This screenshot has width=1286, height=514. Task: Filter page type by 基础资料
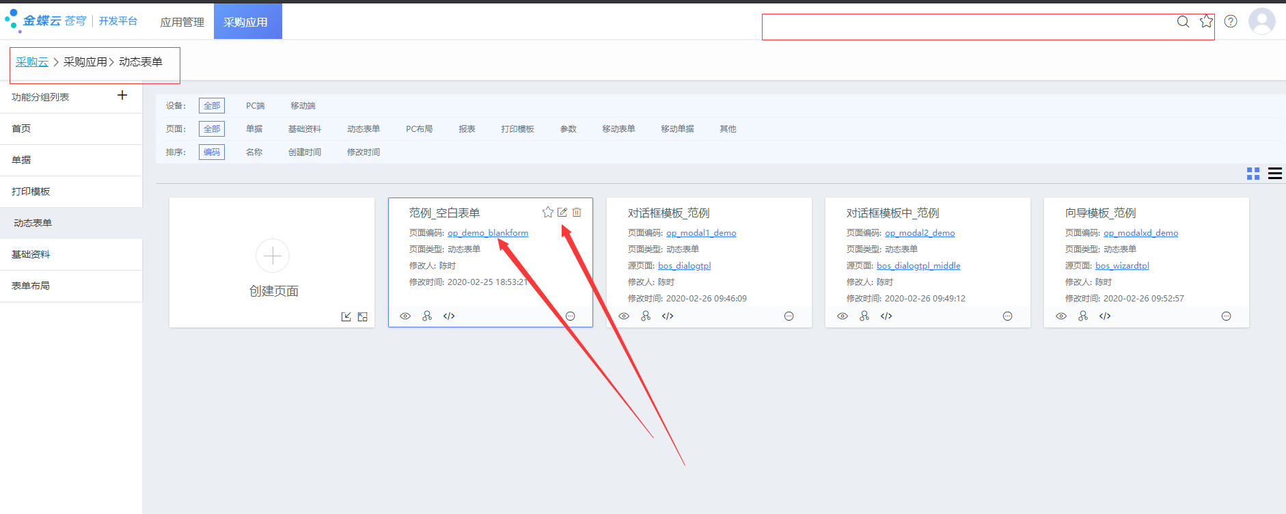click(304, 129)
